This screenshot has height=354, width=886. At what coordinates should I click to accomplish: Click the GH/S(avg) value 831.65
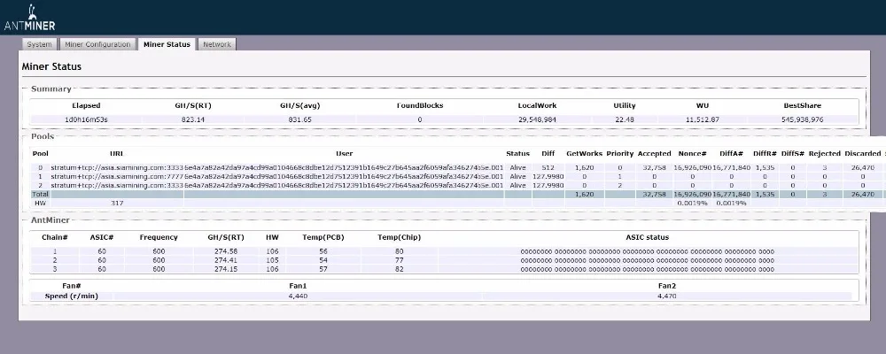[x=299, y=119]
